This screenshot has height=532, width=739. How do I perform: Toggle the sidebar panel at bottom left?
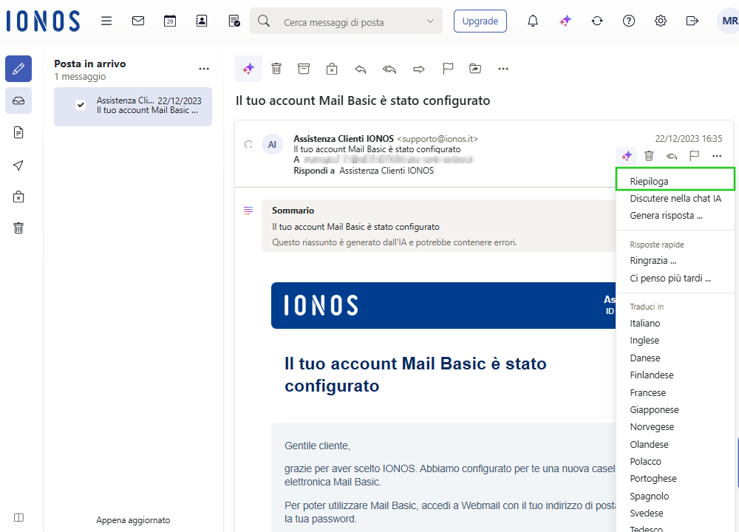[18, 517]
